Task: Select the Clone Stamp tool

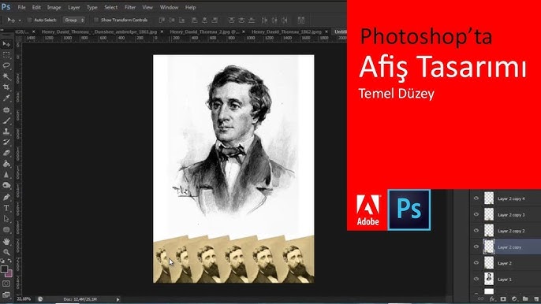Action: (x=6, y=132)
